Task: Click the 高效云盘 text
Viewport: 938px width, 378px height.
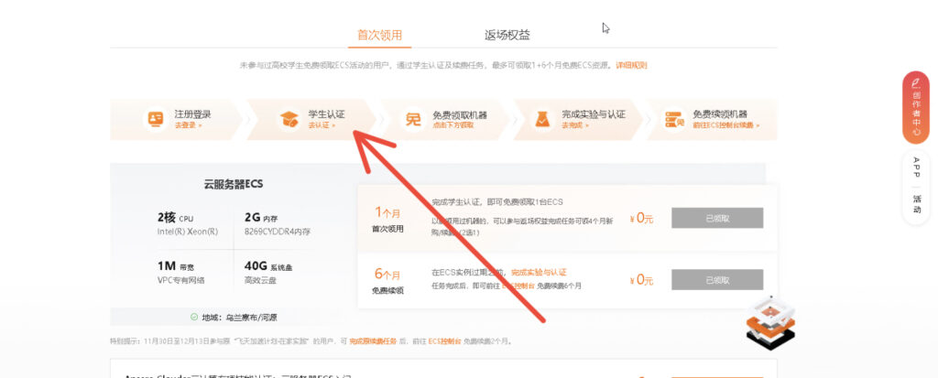Action: click(260, 280)
